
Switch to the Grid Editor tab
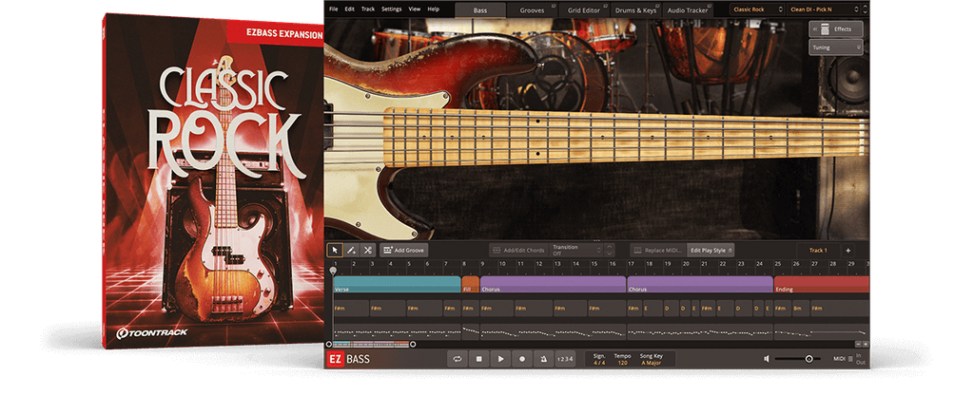coord(583,9)
